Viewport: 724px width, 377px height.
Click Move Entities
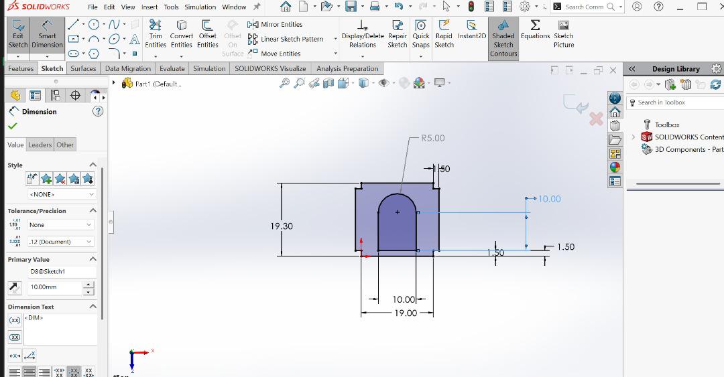[274, 54]
